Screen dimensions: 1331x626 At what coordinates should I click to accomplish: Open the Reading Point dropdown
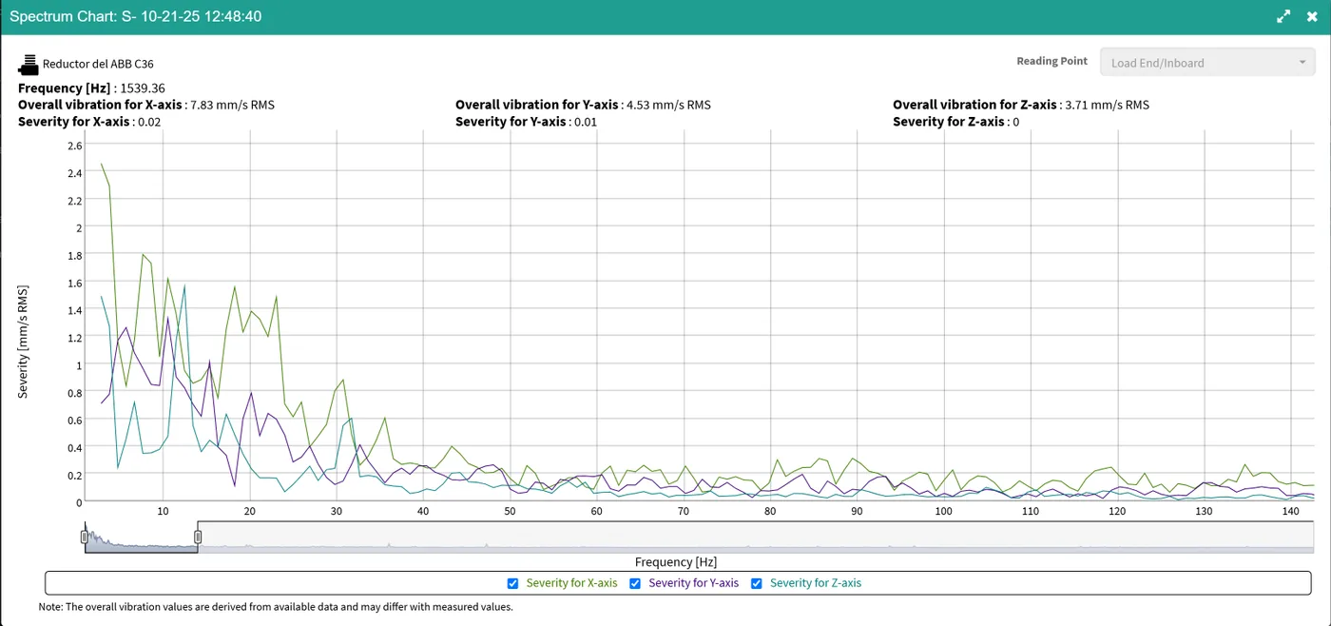pyautogui.click(x=1207, y=63)
